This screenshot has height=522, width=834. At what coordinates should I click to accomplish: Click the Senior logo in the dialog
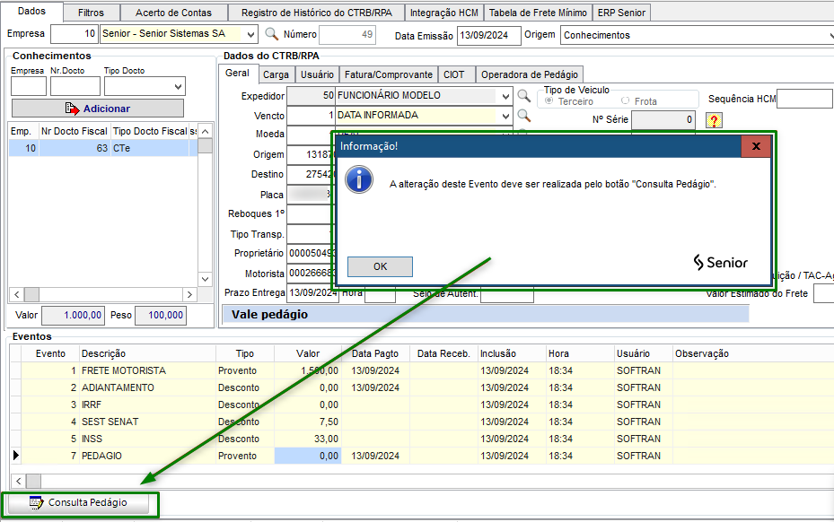(x=720, y=262)
